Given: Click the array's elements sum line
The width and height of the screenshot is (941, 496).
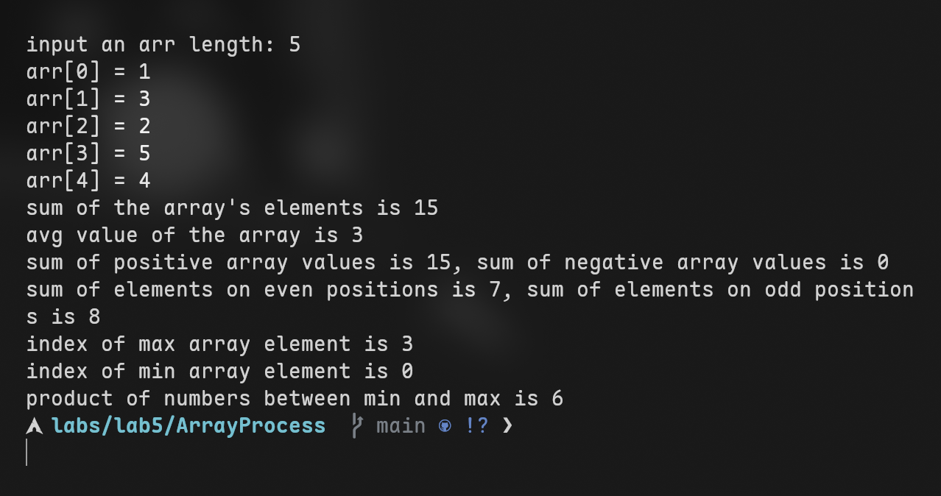Looking at the screenshot, I should [232, 208].
